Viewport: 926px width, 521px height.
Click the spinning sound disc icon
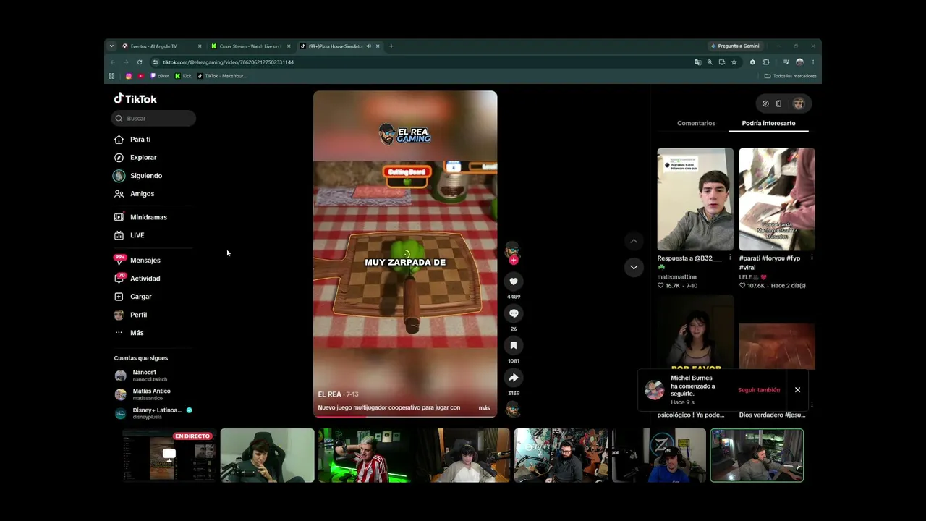pyautogui.click(x=512, y=410)
